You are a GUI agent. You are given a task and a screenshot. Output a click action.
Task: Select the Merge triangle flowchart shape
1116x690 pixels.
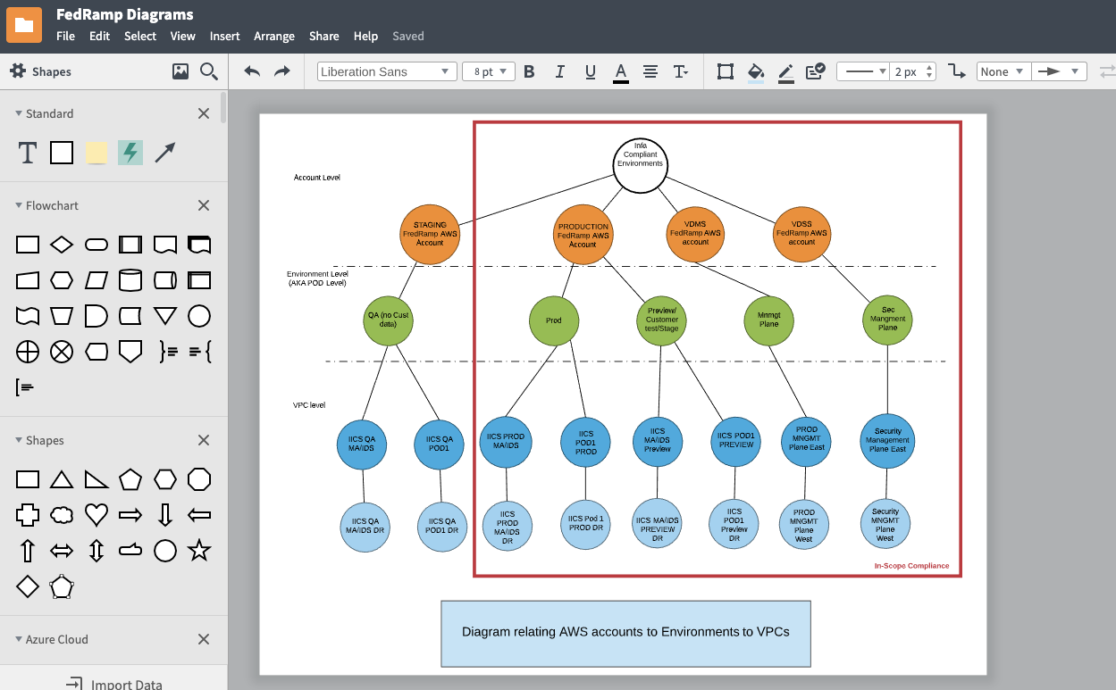(165, 315)
